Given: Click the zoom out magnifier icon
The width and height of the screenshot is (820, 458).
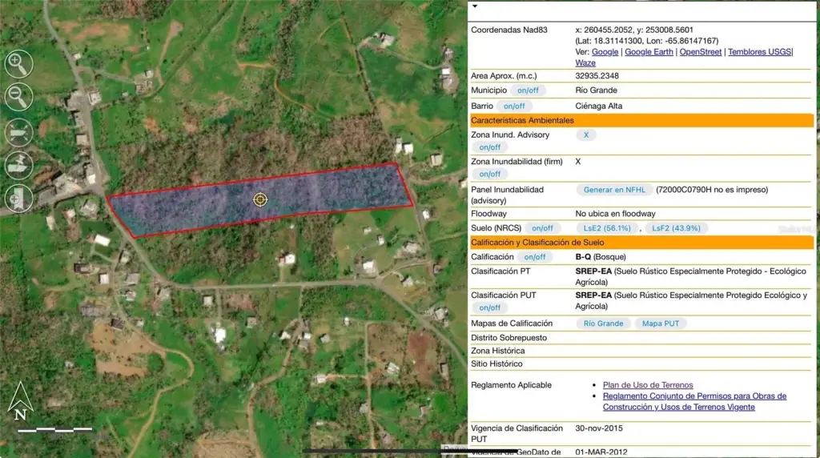Looking at the screenshot, I should click(x=18, y=97).
